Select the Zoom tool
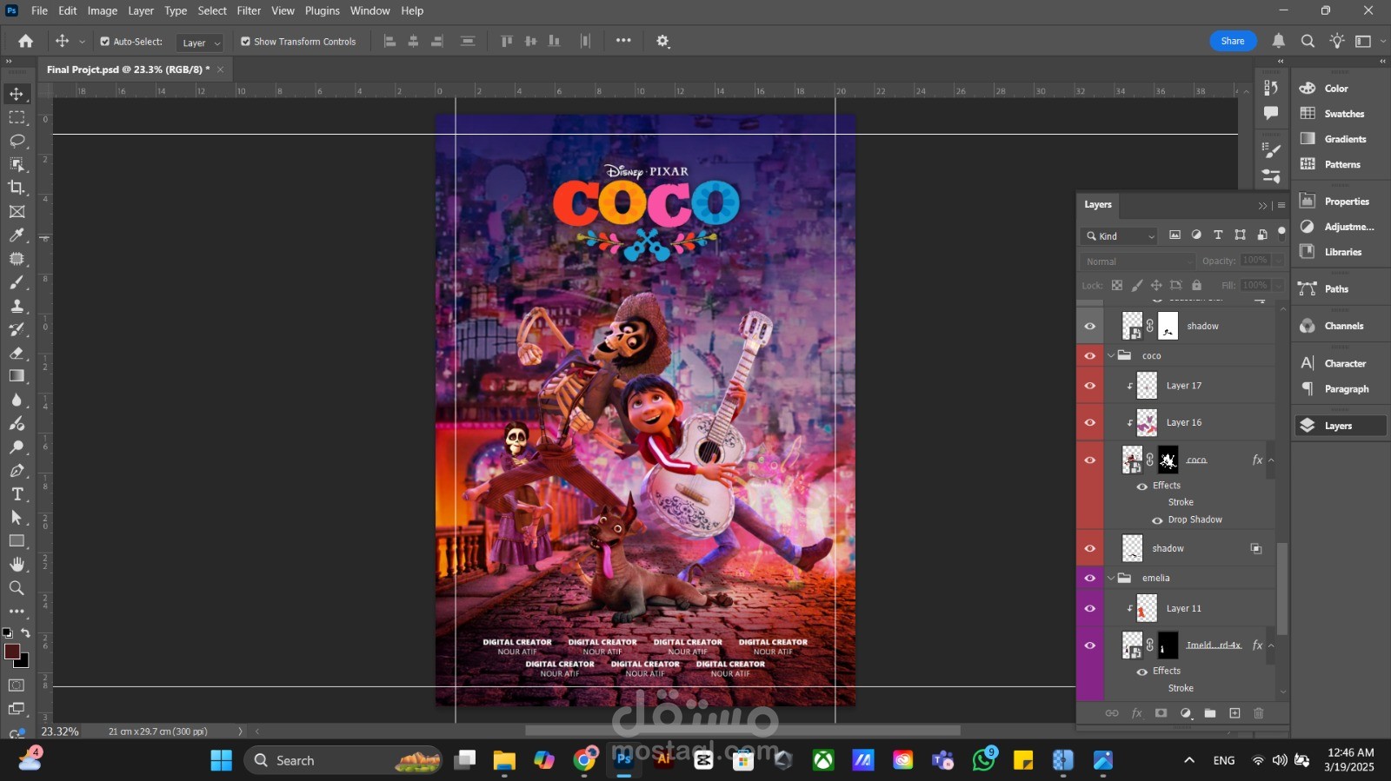 (x=17, y=588)
